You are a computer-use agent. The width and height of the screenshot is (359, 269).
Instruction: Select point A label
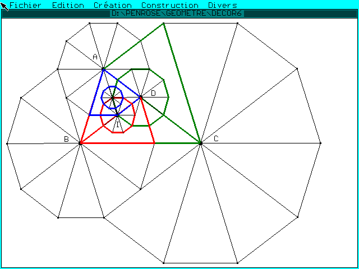click(95, 57)
